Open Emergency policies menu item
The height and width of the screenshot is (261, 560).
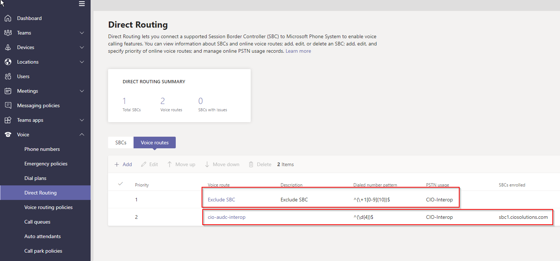45,164
